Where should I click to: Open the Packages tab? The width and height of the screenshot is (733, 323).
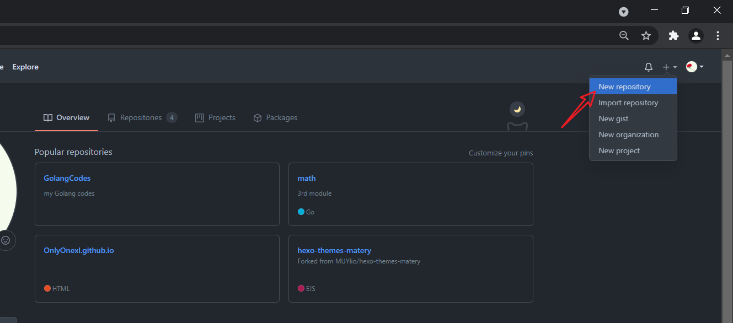[x=275, y=118]
